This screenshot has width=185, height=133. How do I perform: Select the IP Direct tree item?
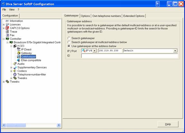tap(26, 49)
